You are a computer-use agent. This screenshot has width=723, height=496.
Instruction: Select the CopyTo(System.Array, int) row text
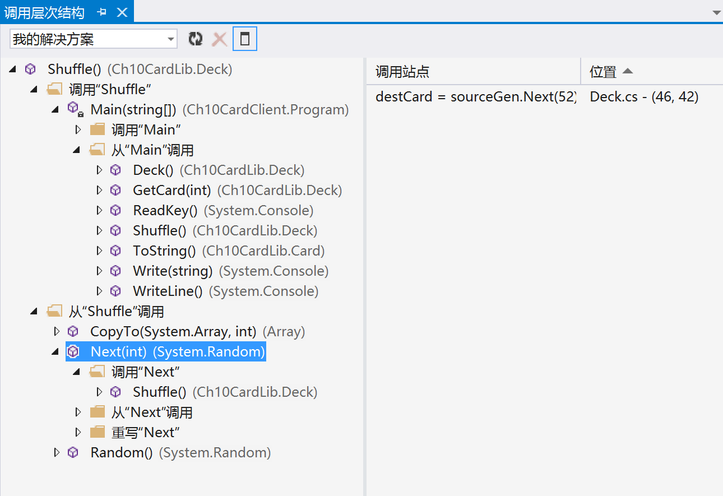(x=198, y=331)
